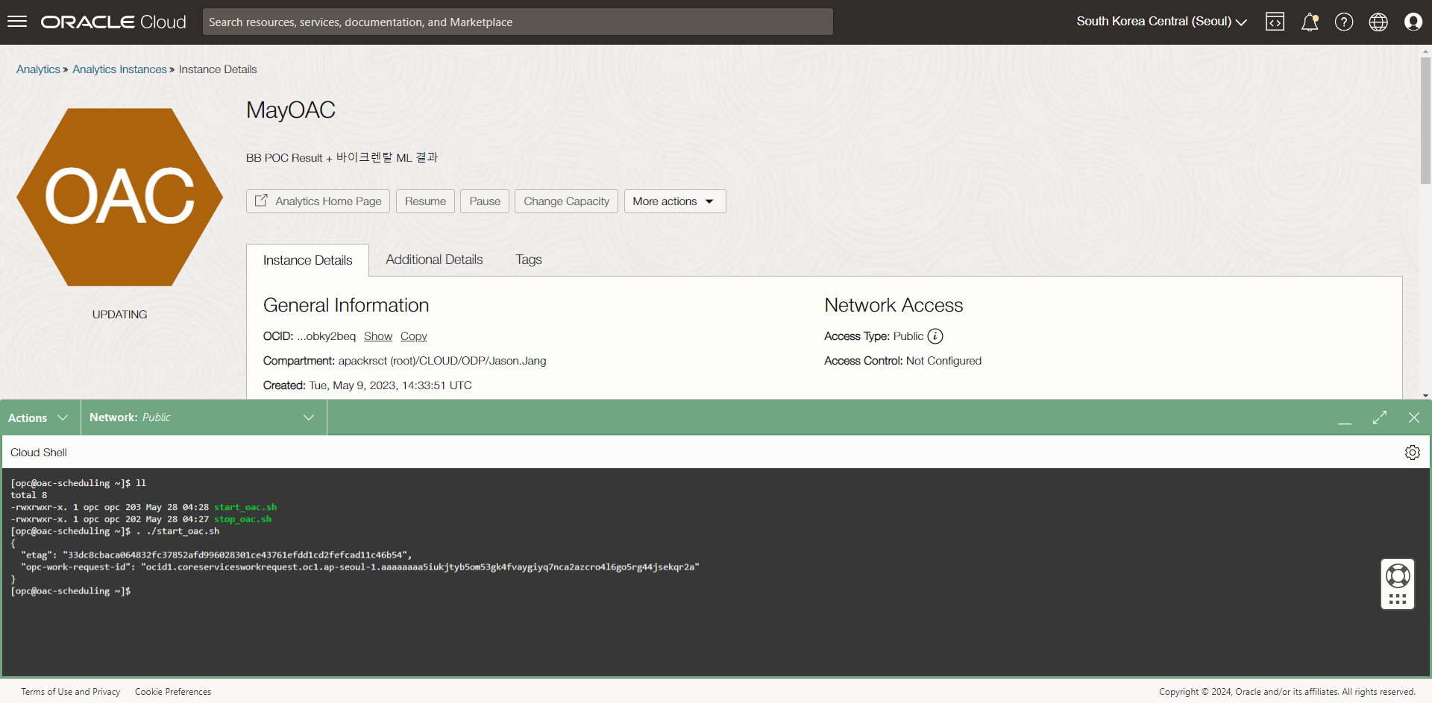Image resolution: width=1432 pixels, height=703 pixels.
Task: Click the page vertical scrollbar thumb
Action: (x=1425, y=119)
